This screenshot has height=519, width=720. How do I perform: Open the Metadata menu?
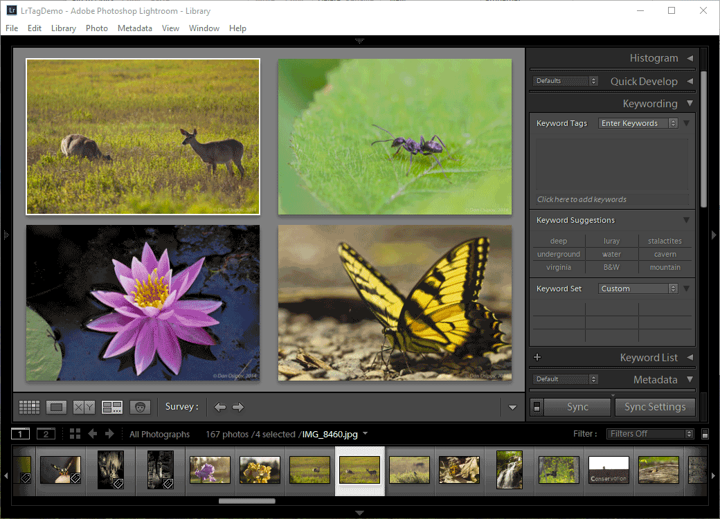(134, 28)
